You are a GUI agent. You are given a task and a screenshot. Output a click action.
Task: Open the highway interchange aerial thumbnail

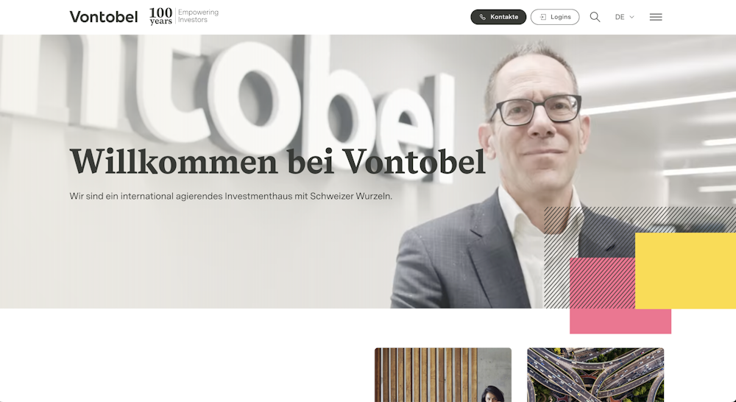(x=595, y=375)
